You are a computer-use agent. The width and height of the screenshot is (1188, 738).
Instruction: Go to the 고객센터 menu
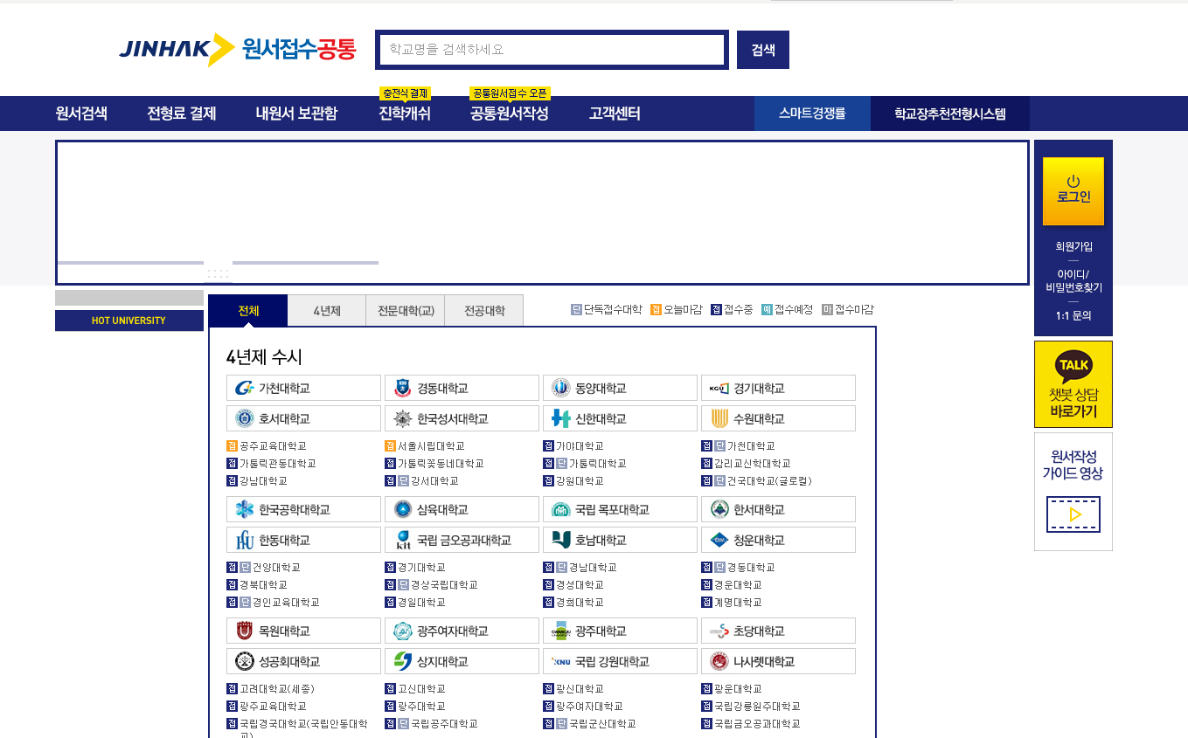pos(615,114)
